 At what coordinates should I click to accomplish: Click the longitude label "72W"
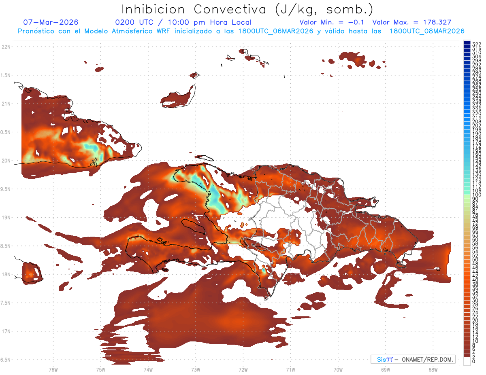point(243,369)
